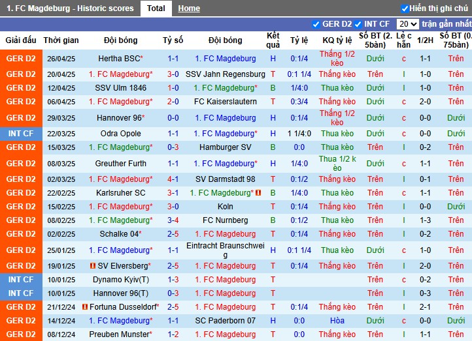Screen dimensions: 472x341
Task: Click SC Paderborn 07 team name
Action: coord(225,321)
